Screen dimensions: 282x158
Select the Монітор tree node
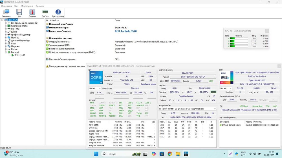(15, 38)
